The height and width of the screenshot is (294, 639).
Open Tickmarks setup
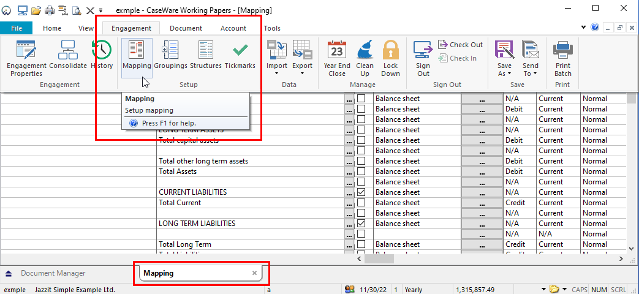coord(240,54)
